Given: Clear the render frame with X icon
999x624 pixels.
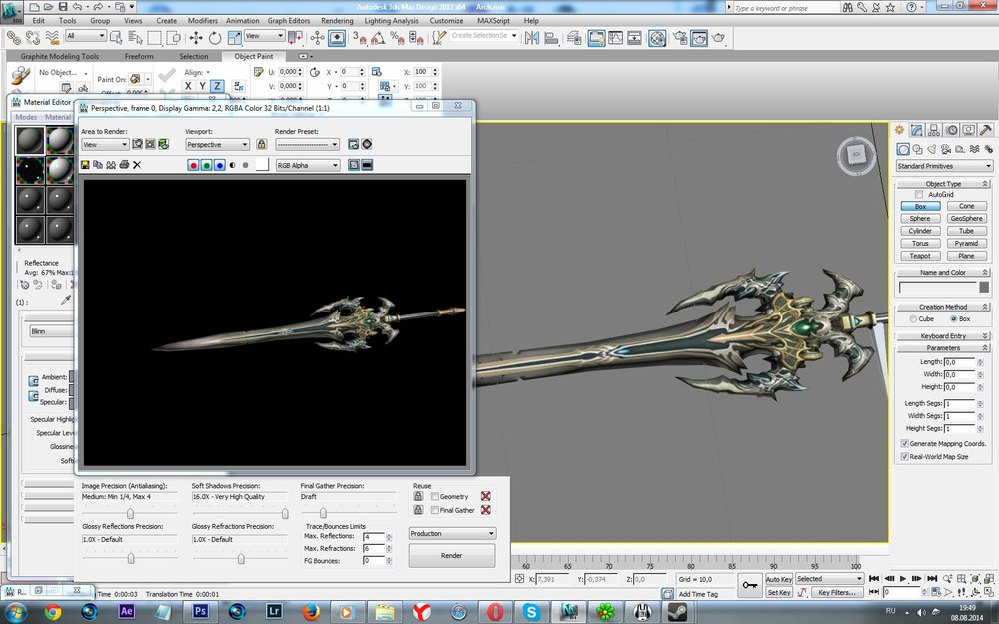Looking at the screenshot, I should tap(137, 165).
